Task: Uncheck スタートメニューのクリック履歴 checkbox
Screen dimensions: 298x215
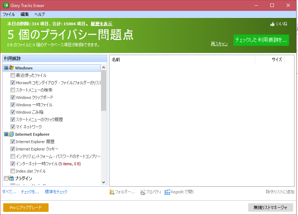Action: [13, 119]
